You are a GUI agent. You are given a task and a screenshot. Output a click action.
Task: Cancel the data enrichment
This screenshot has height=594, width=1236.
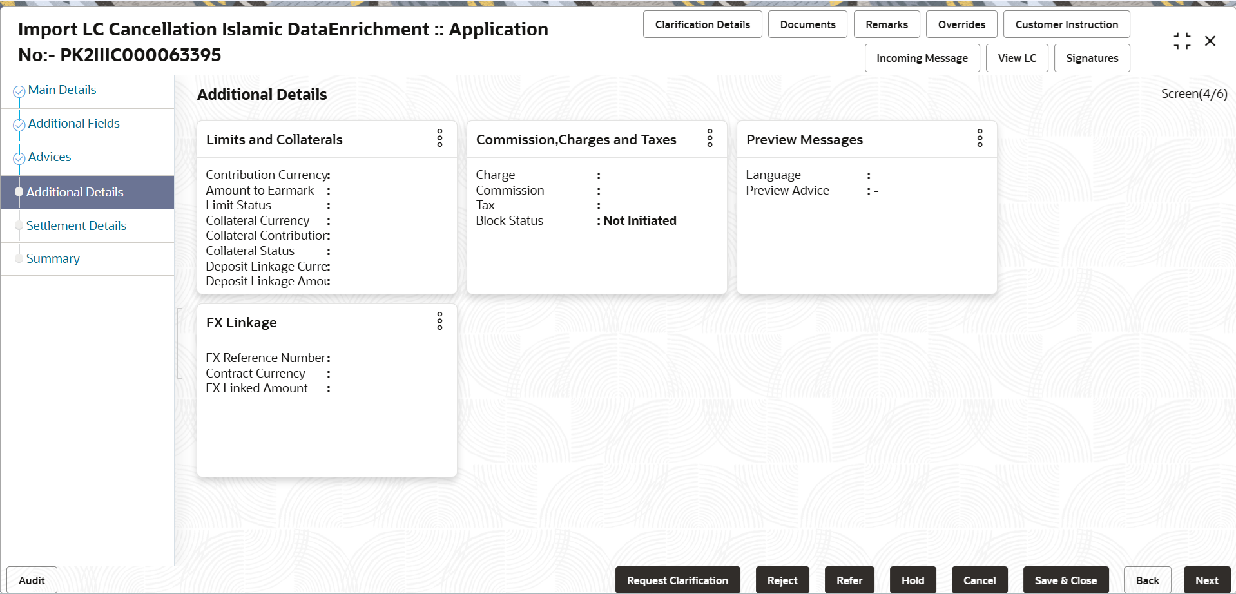tap(980, 580)
